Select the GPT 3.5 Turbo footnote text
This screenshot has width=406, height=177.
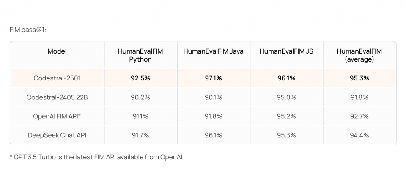click(96, 157)
